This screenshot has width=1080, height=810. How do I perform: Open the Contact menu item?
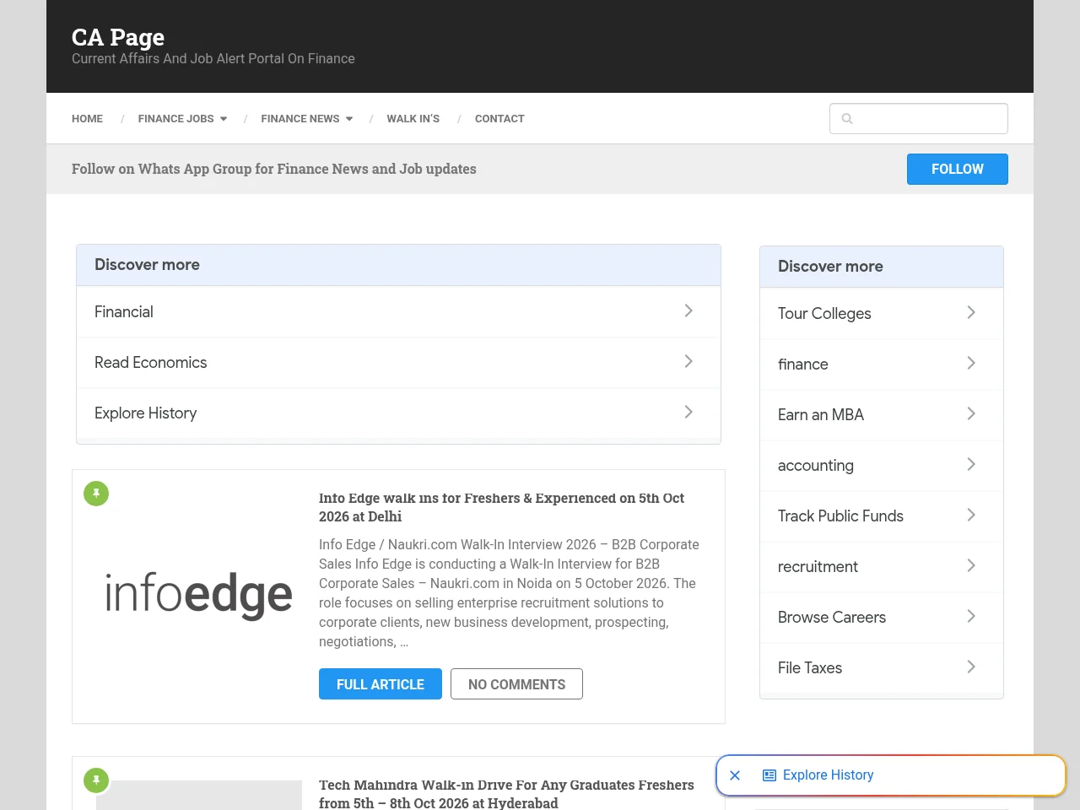point(499,119)
